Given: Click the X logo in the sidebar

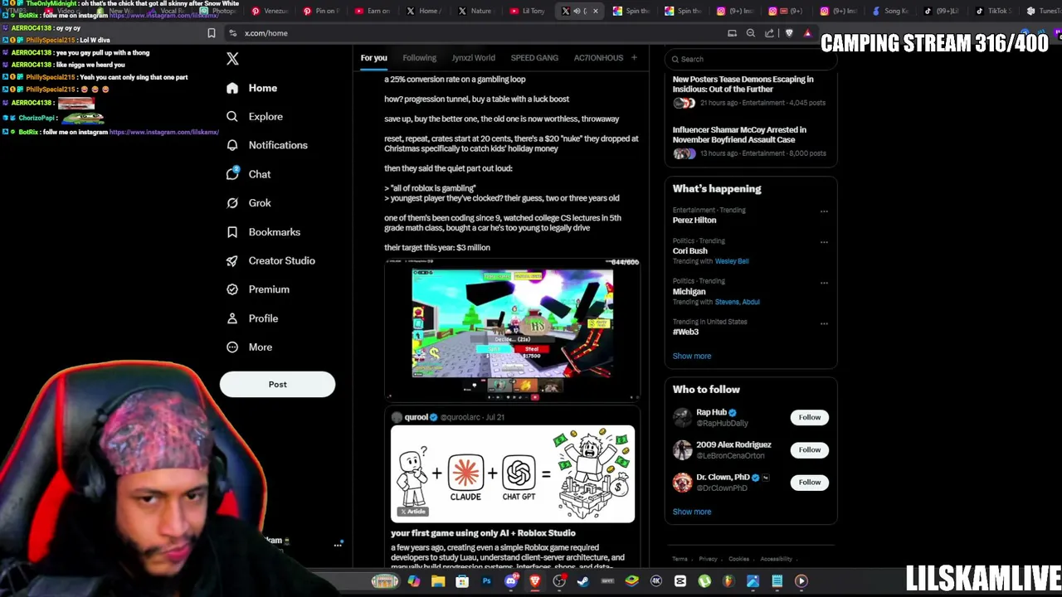Looking at the screenshot, I should 232,58.
